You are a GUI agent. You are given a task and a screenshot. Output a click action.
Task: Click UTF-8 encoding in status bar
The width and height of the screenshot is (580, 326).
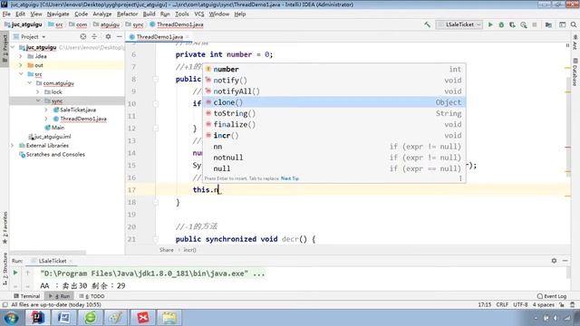click(520, 304)
